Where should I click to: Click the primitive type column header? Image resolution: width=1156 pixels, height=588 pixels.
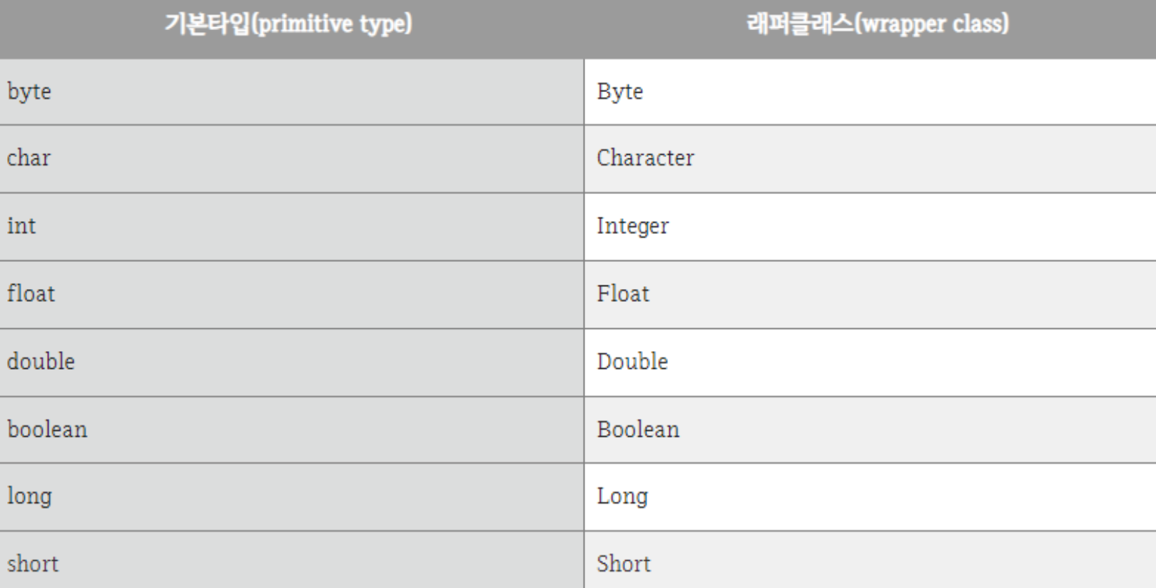[x=292, y=29]
